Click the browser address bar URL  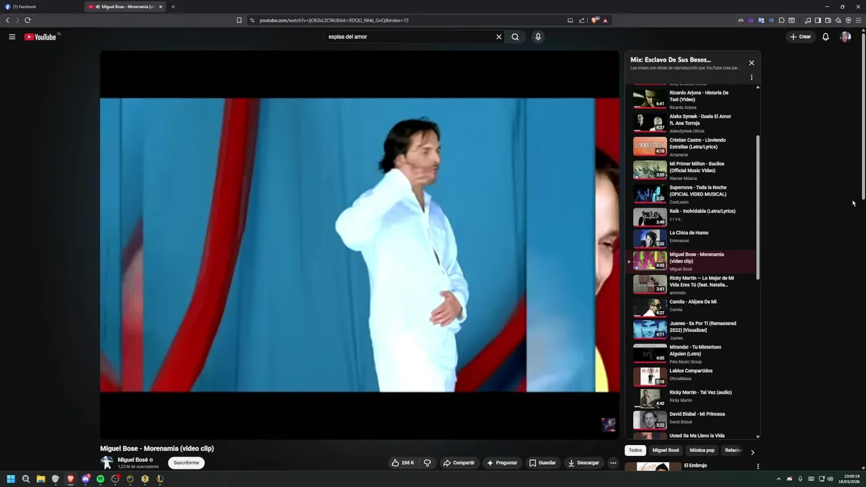pos(334,20)
